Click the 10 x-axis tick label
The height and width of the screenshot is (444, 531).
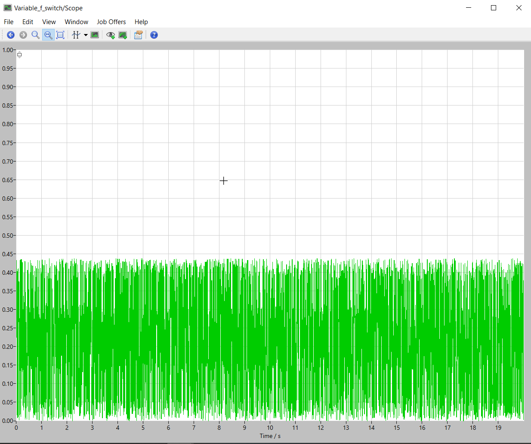pos(270,428)
